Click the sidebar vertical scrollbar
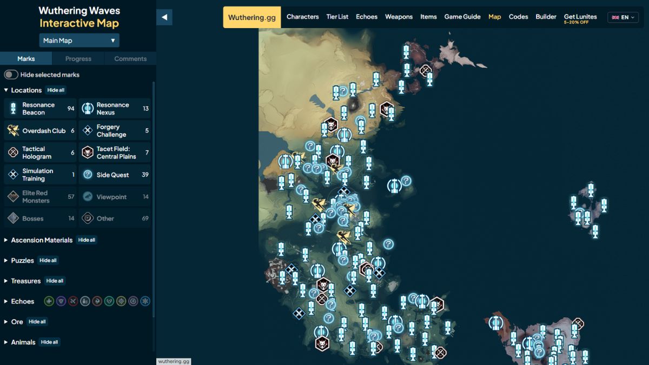Viewport: 649px width, 365px height. pos(154,200)
